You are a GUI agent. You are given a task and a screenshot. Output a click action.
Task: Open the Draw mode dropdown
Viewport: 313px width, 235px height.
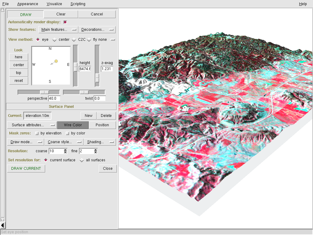pos(25,142)
